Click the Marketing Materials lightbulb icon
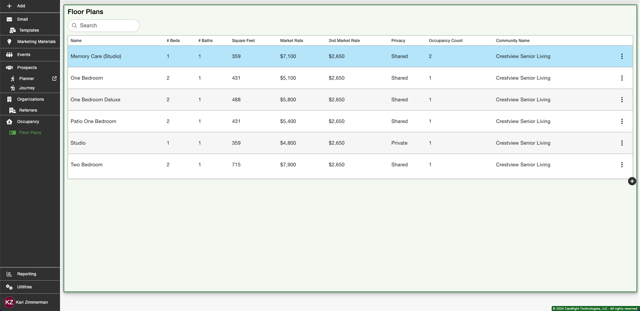Image resolution: width=640 pixels, height=311 pixels. pyautogui.click(x=9, y=42)
